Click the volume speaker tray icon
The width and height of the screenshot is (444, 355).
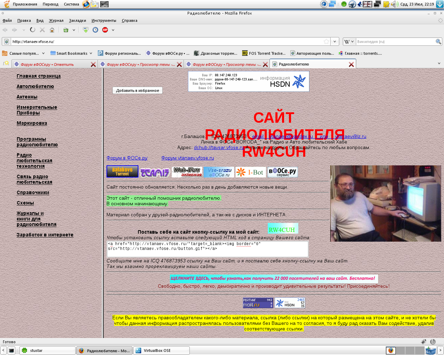pos(394,4)
